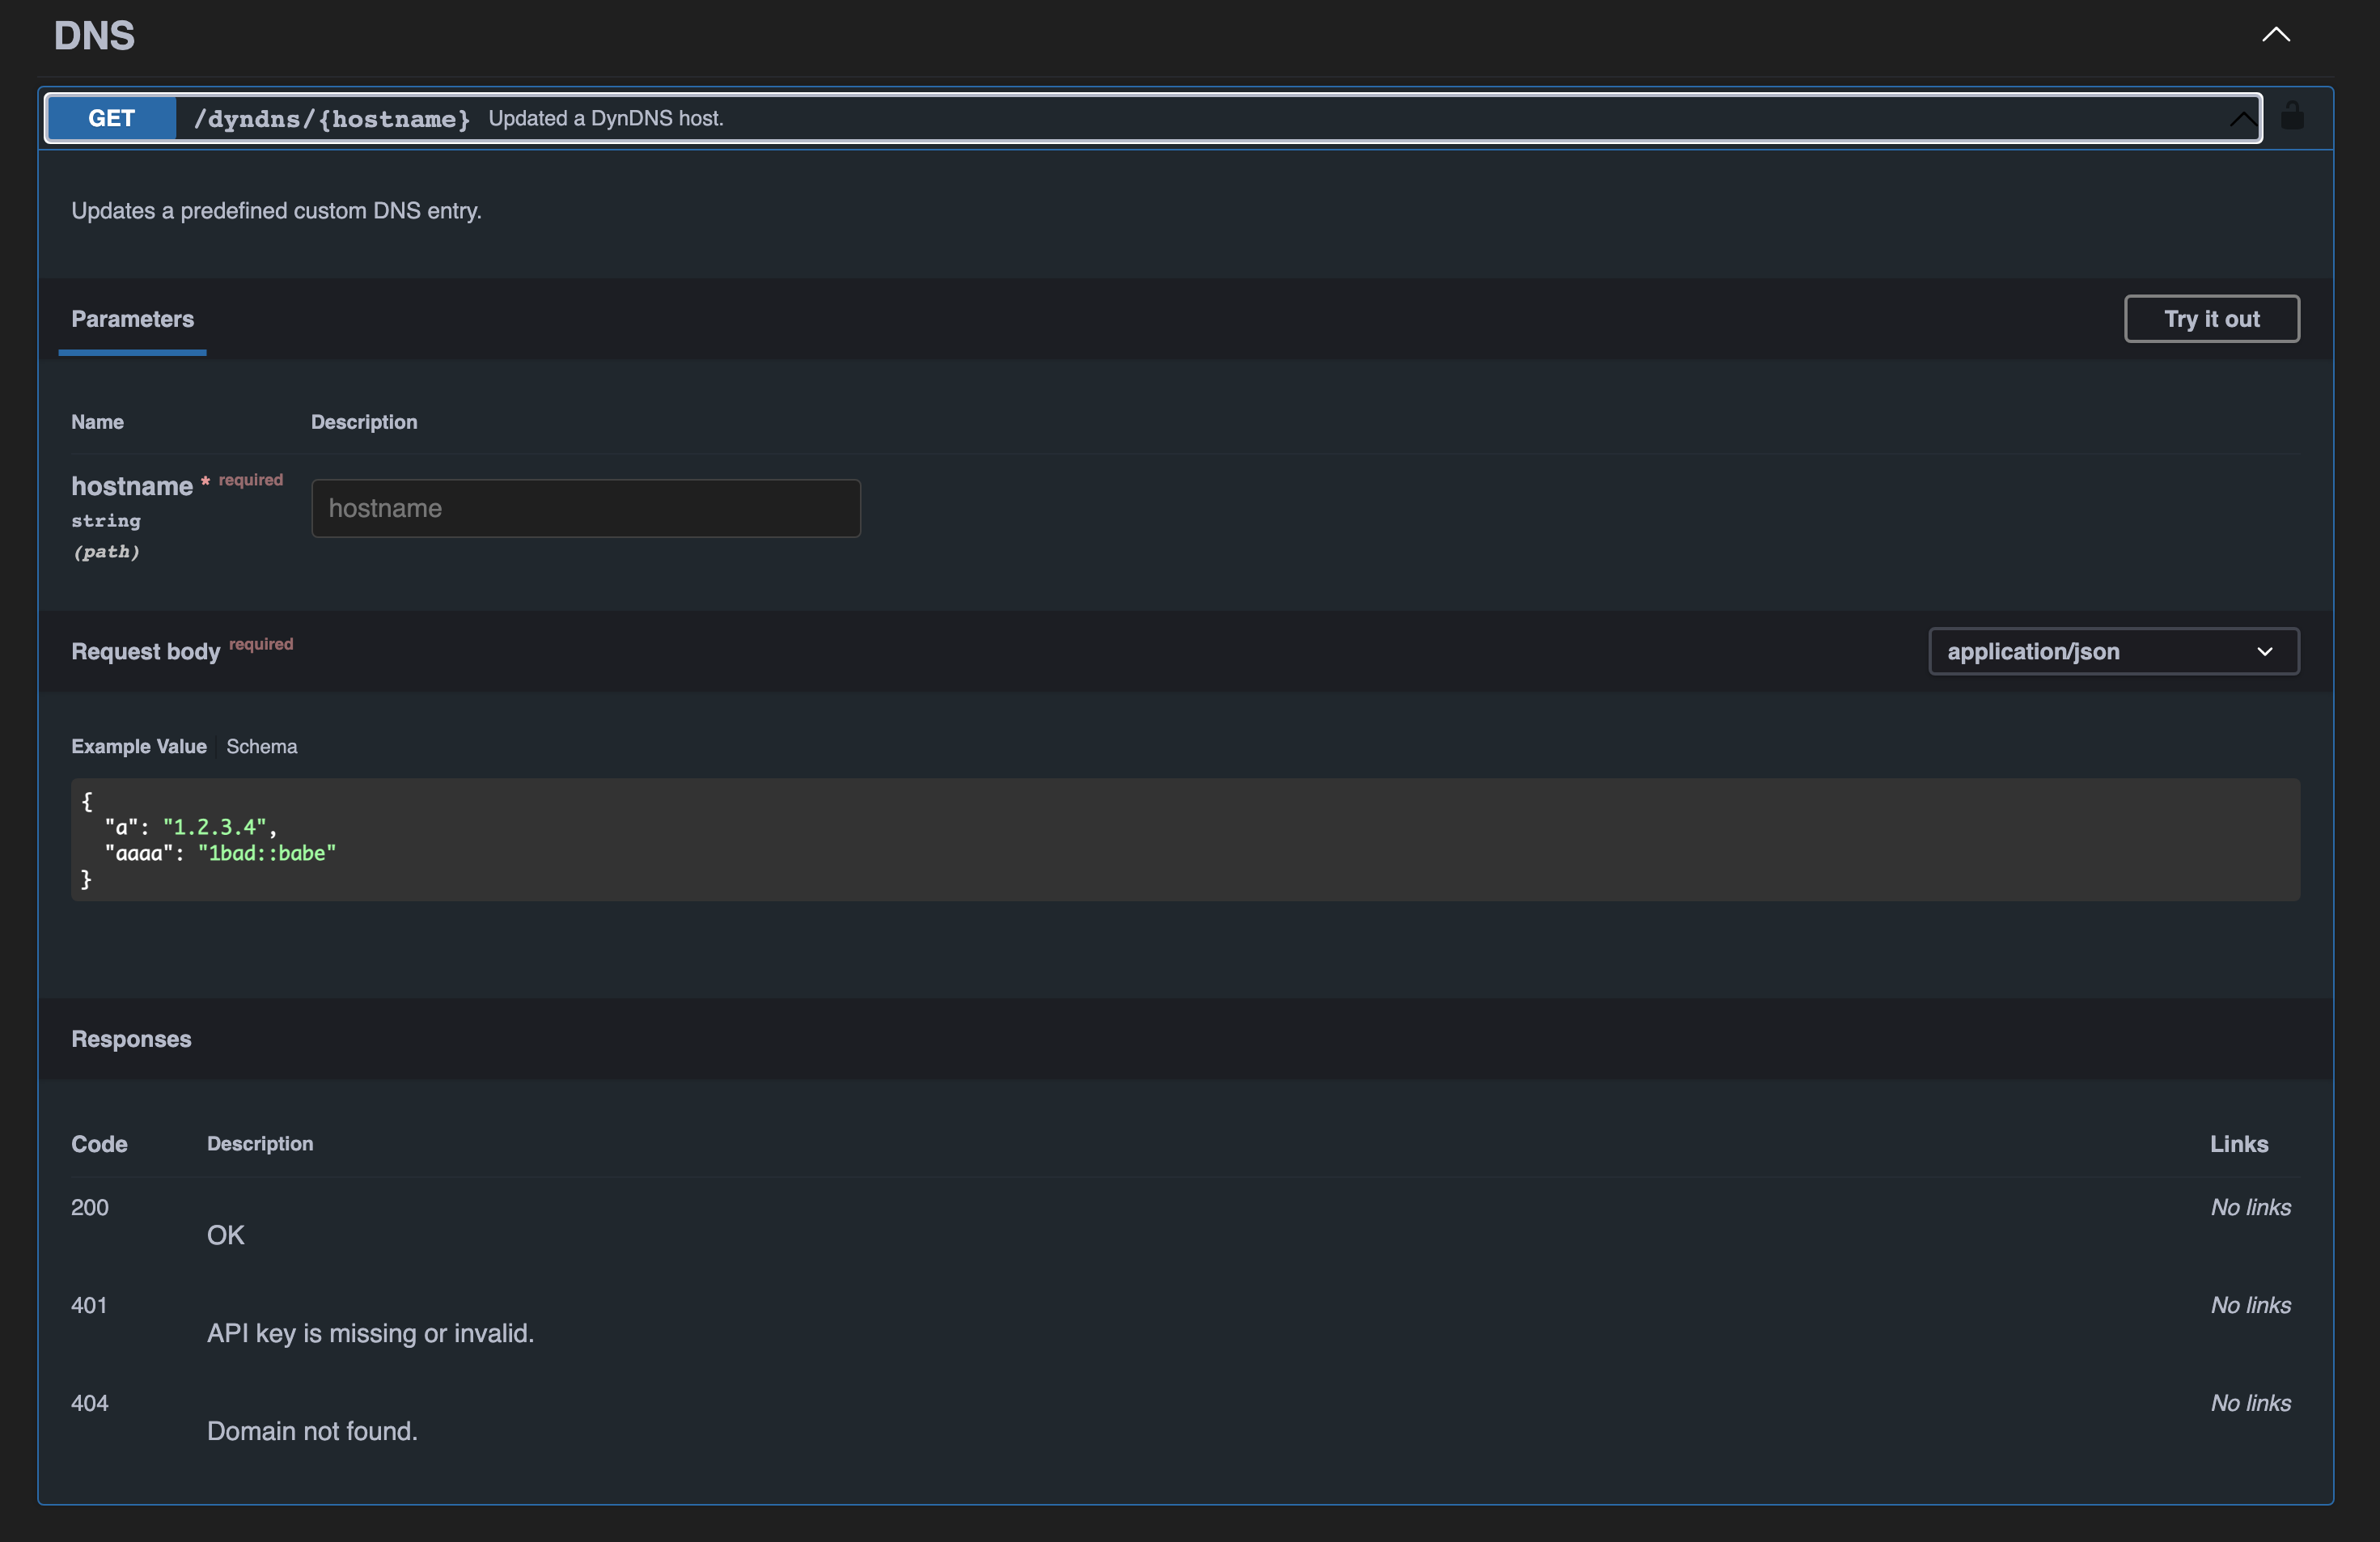
Task: Click the "1.2.3.4" value in example JSON
Action: click(215, 827)
